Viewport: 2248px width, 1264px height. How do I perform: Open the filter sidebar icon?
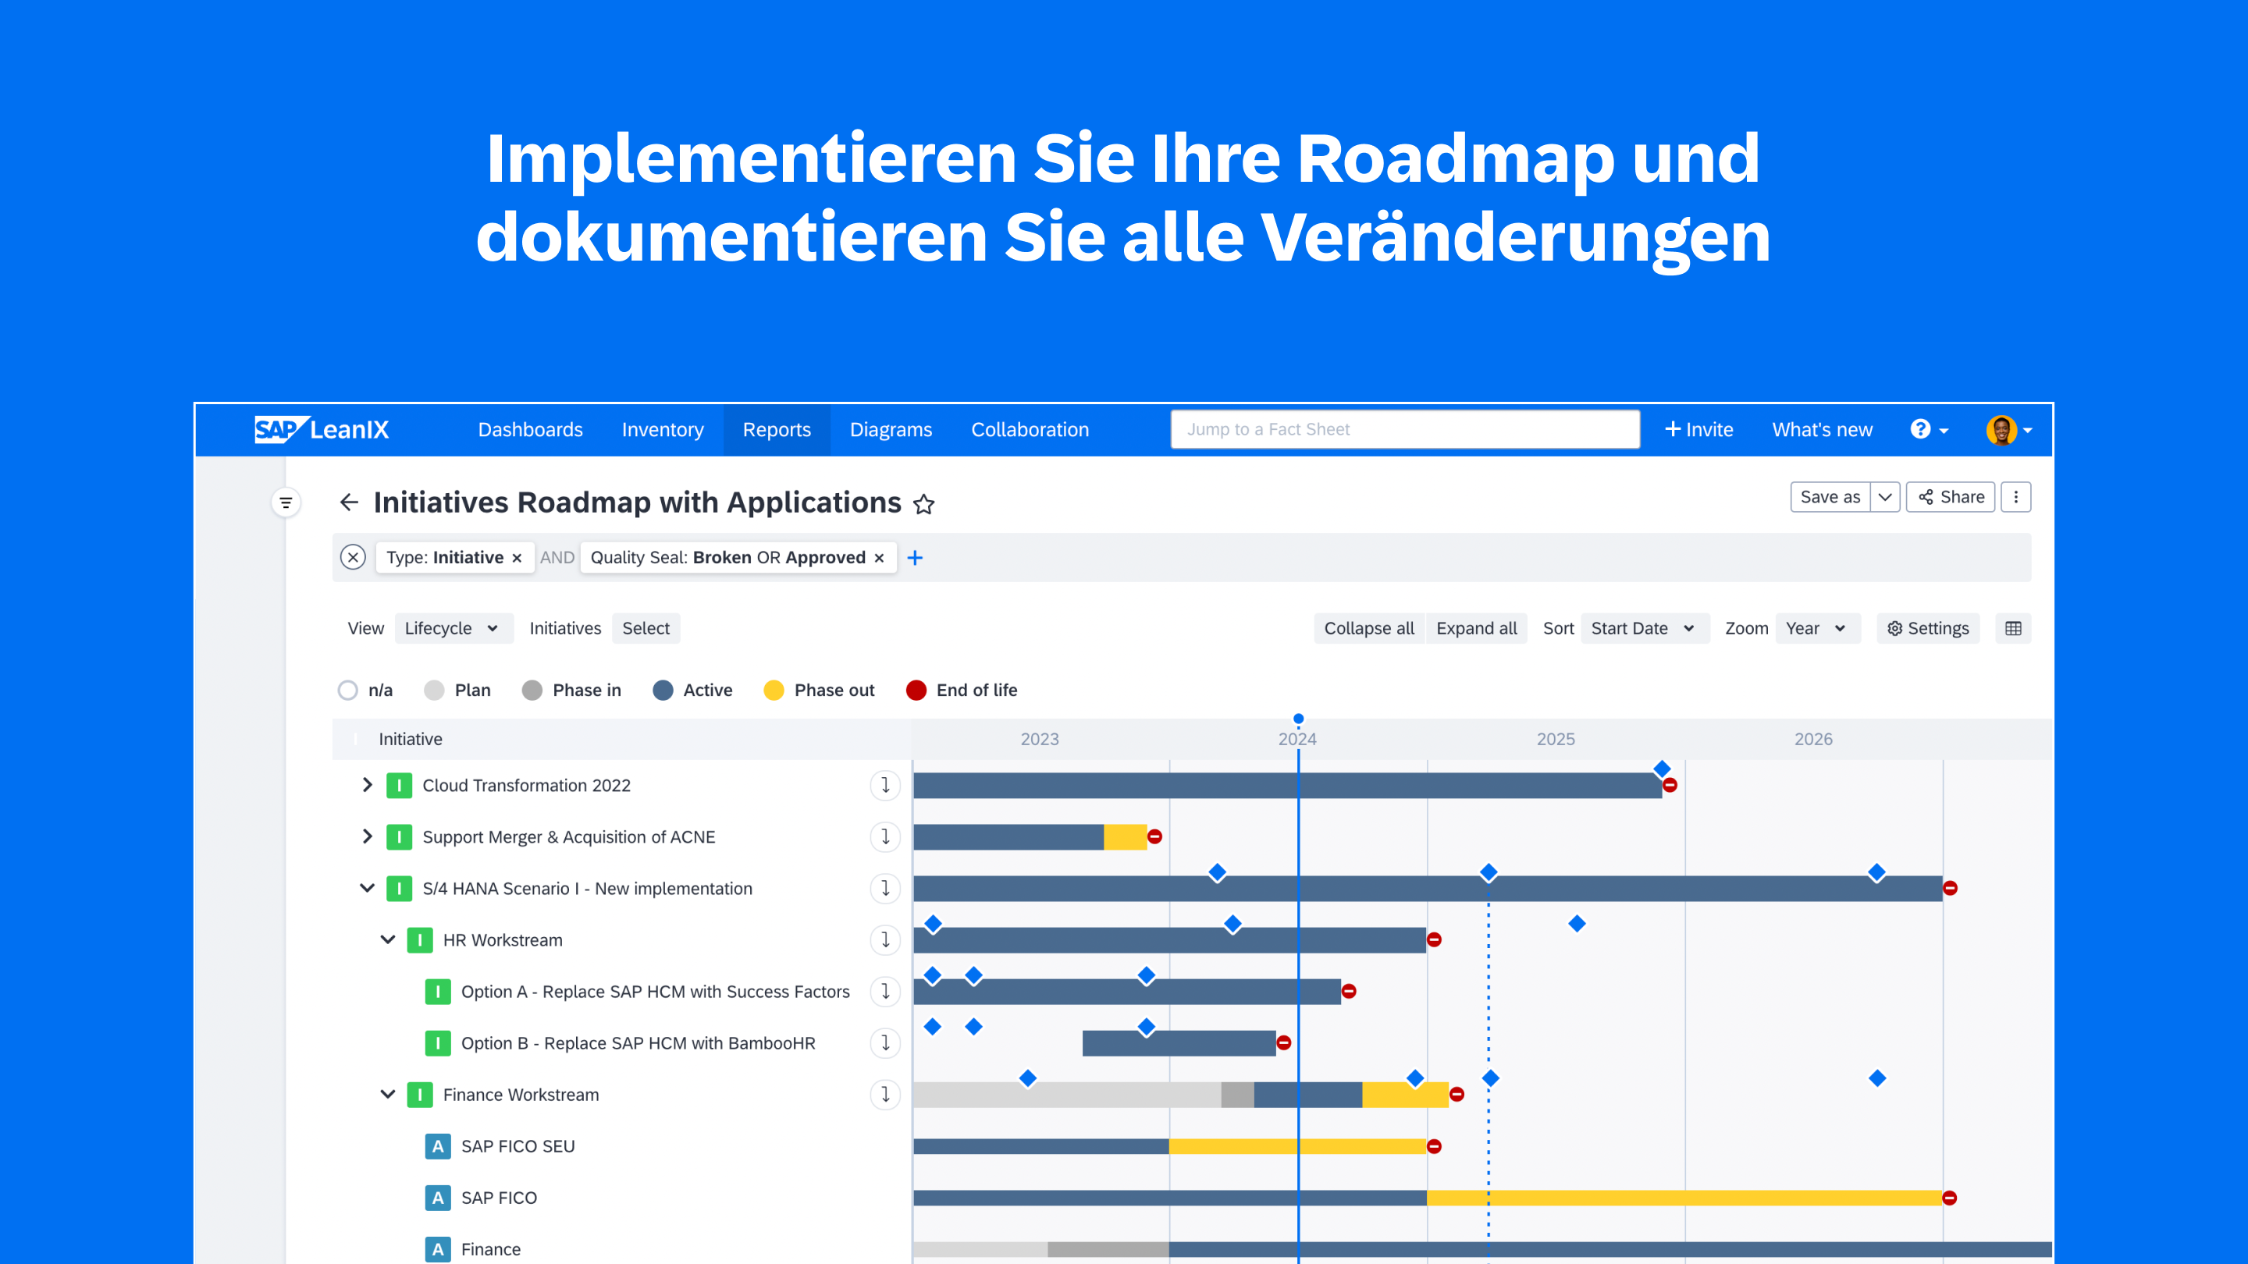point(286,502)
